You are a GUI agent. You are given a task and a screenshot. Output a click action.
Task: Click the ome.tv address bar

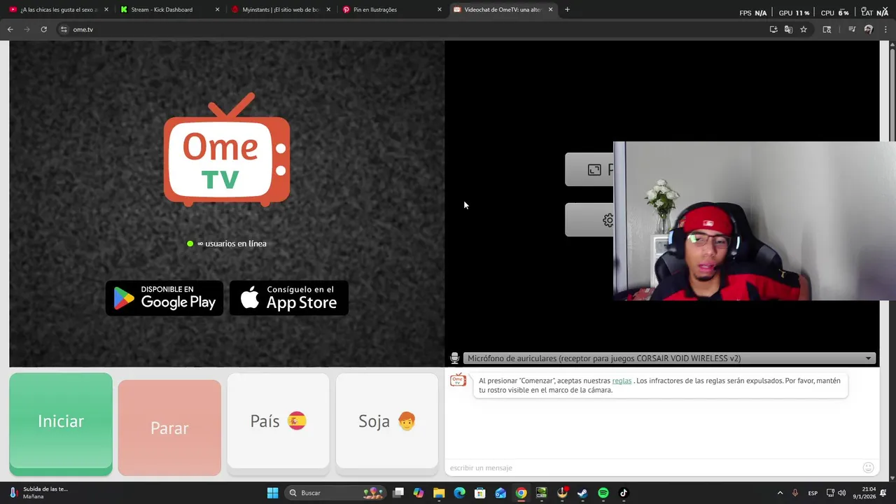[x=413, y=29]
